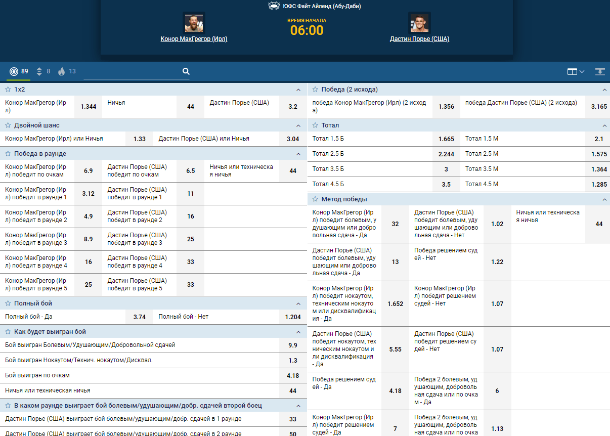Image resolution: width=610 pixels, height=436 pixels.
Task: Click the star beside Полный бой
Action: 8,303
